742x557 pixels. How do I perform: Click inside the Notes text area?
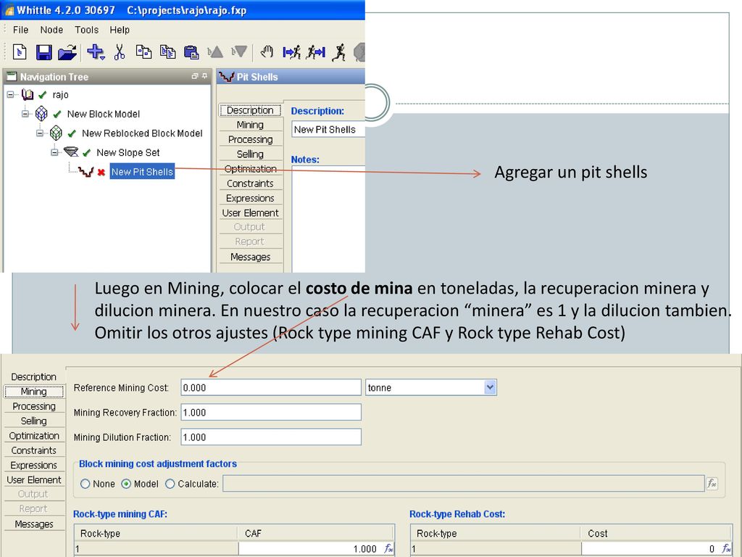(328, 219)
